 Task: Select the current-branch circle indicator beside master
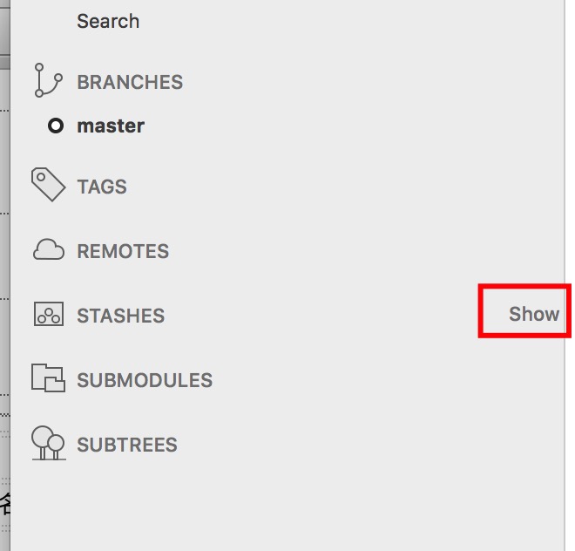[x=56, y=126]
